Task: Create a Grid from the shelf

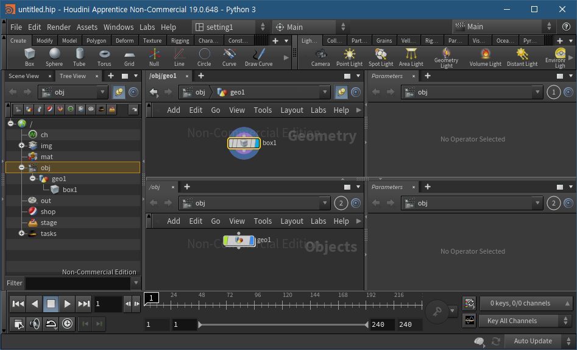Action: point(129,57)
